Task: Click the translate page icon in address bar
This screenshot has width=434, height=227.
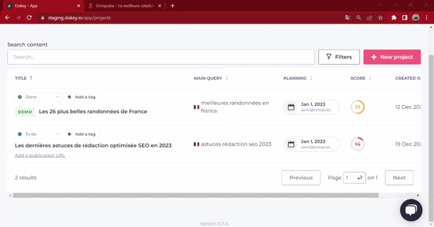Action: [348, 18]
